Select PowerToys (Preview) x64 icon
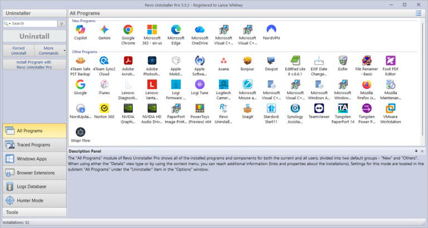This screenshot has height=228, width=428. pyautogui.click(x=200, y=108)
